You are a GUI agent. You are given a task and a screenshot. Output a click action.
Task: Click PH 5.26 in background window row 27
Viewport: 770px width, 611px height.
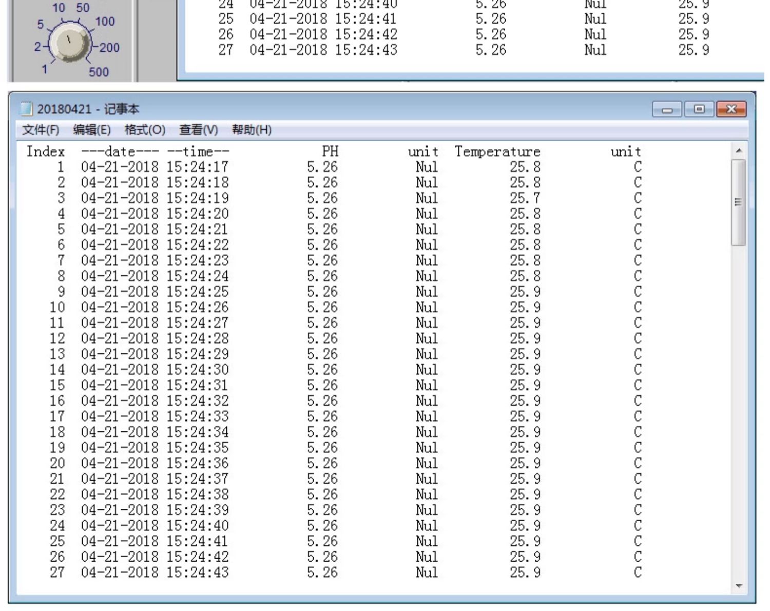491,50
